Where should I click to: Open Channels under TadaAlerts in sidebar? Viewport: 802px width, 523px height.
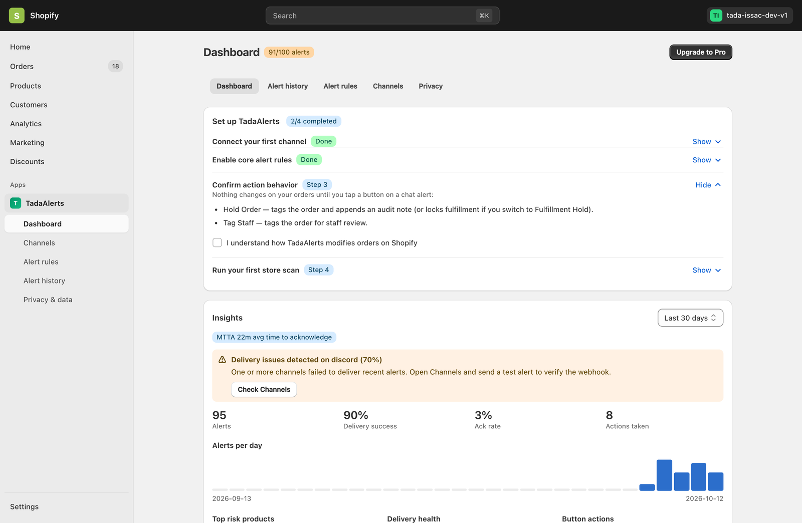[66, 243]
